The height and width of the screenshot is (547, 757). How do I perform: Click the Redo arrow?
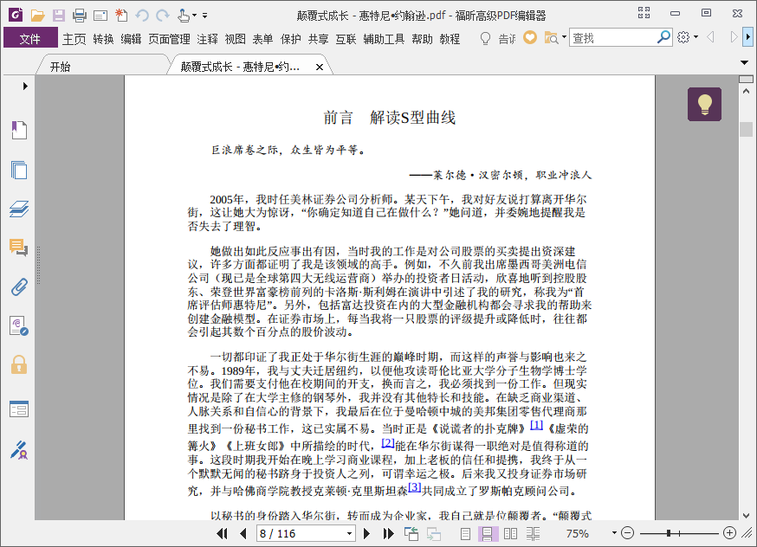tap(163, 16)
